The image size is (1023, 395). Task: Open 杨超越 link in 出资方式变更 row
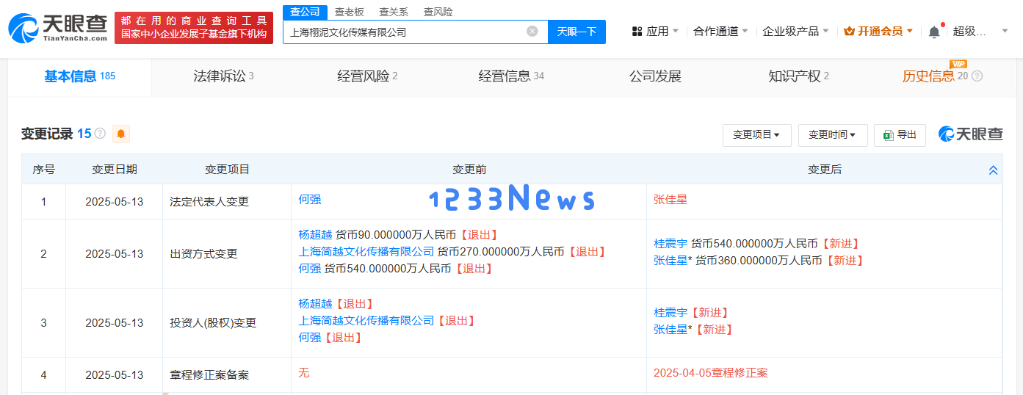(x=315, y=235)
